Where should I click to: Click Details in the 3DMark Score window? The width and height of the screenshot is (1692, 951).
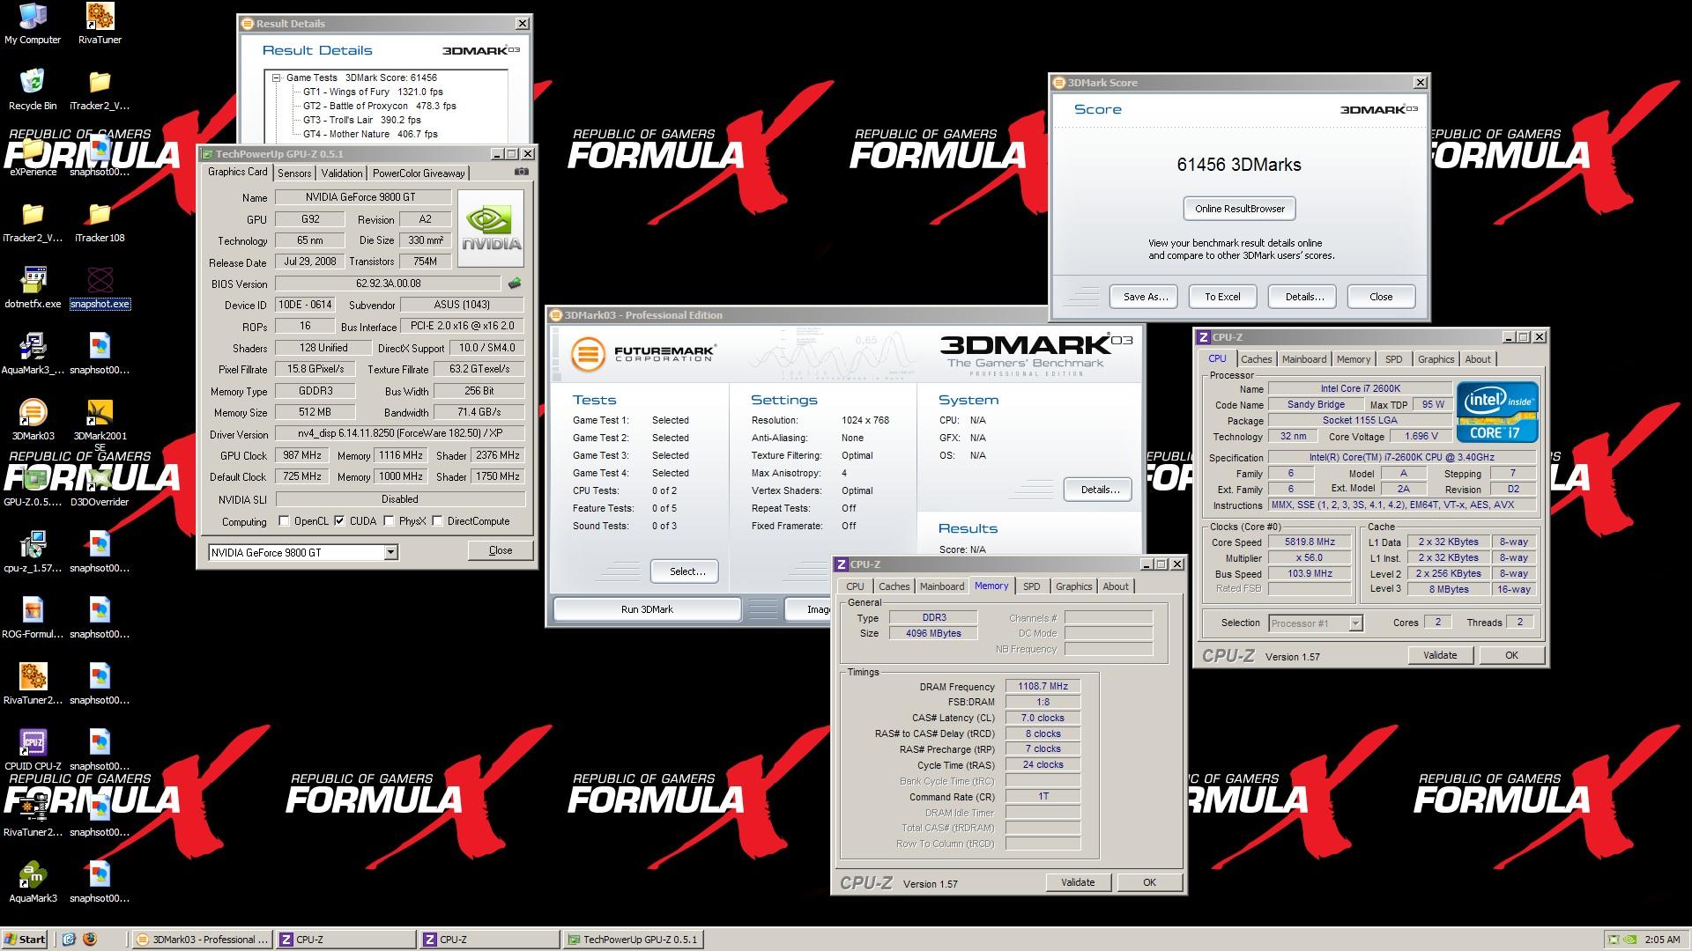click(x=1304, y=297)
